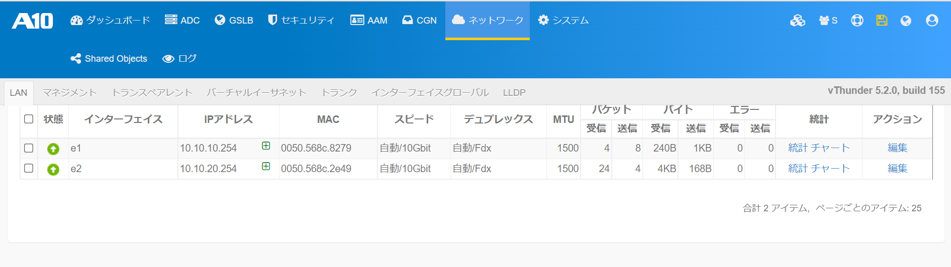This screenshot has width=951, height=267.
Task: Open the CGN menu
Action: pos(419,20)
